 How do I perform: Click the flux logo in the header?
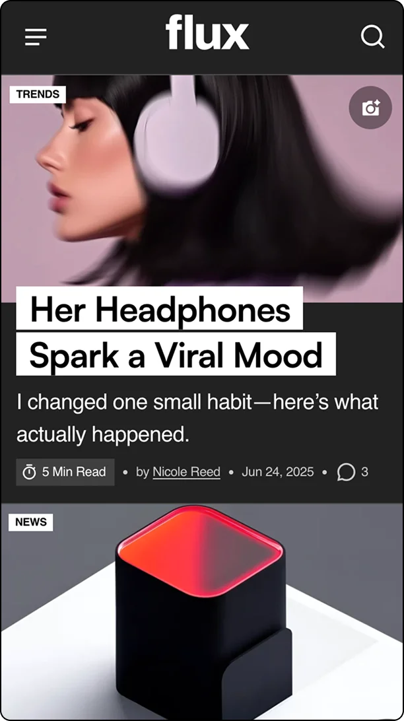click(207, 32)
